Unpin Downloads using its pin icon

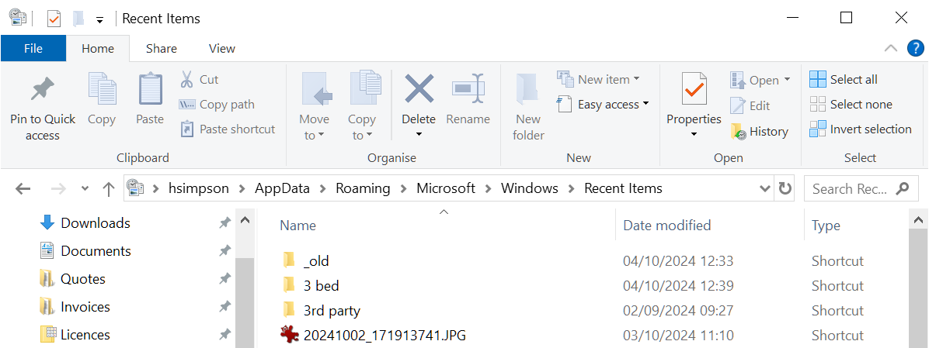(x=224, y=222)
